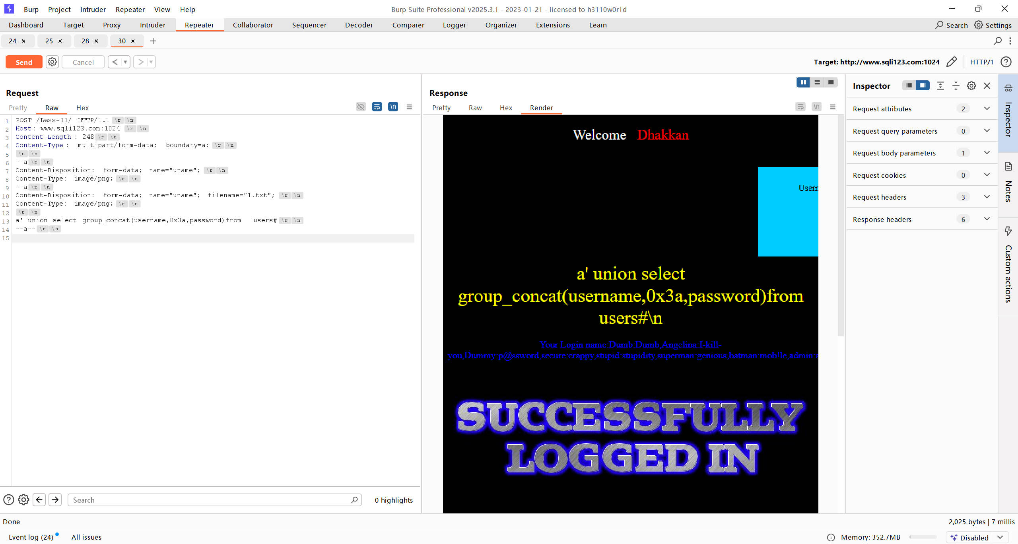Open request pane hamburger menu
Viewport: 1018px width, 544px height.
click(x=409, y=107)
